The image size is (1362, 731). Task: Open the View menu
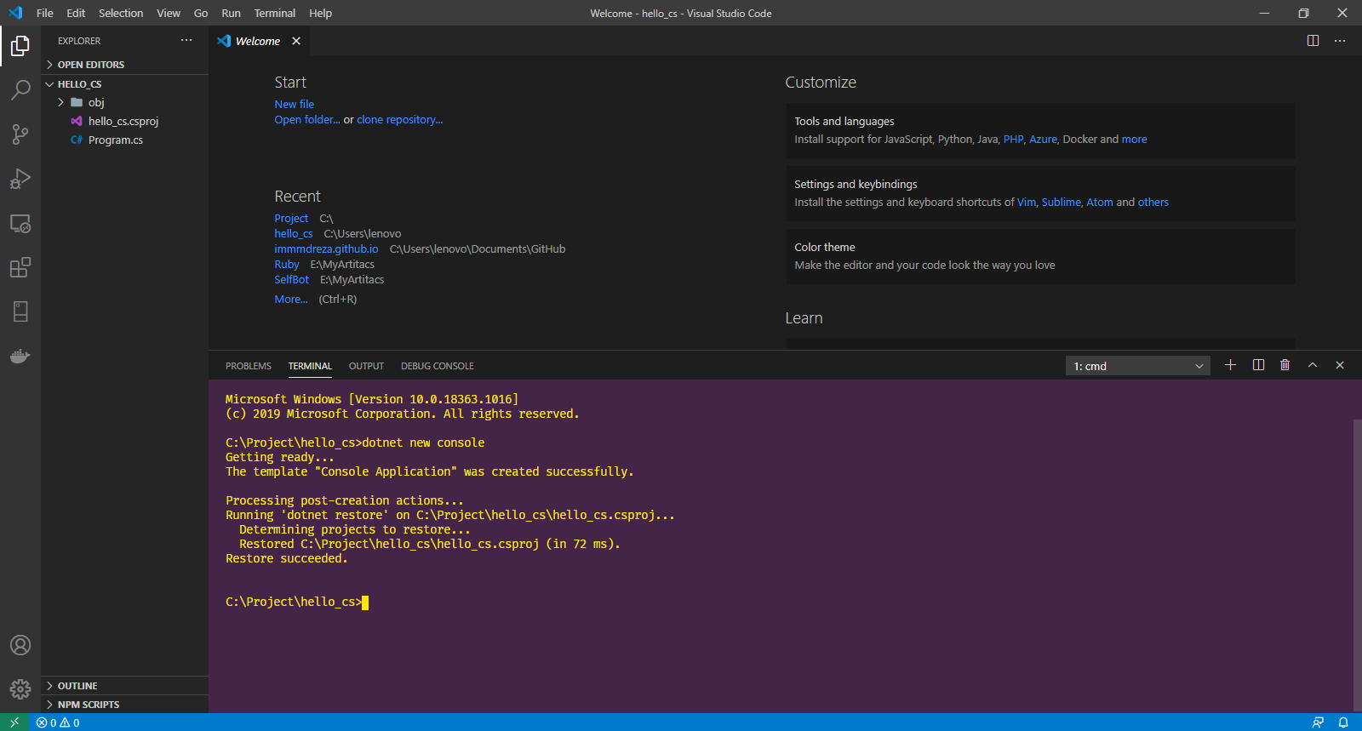tap(169, 13)
